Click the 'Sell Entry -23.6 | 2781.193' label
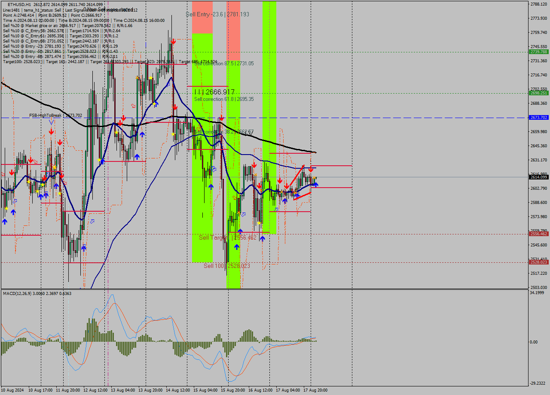550x395 pixels. [217, 14]
